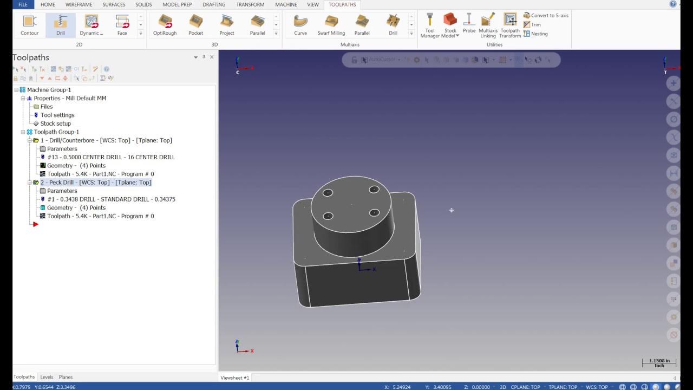The height and width of the screenshot is (390, 693).
Task: Click the TPLANE: TOP status entry
Action: tap(563, 387)
